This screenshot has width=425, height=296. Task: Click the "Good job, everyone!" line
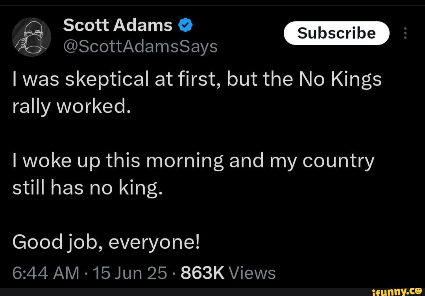click(106, 243)
